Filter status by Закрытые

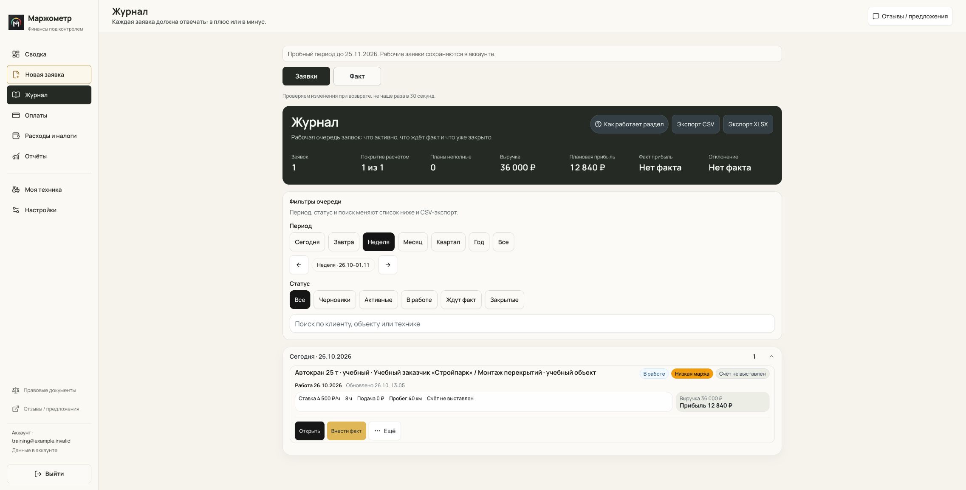[x=504, y=300]
